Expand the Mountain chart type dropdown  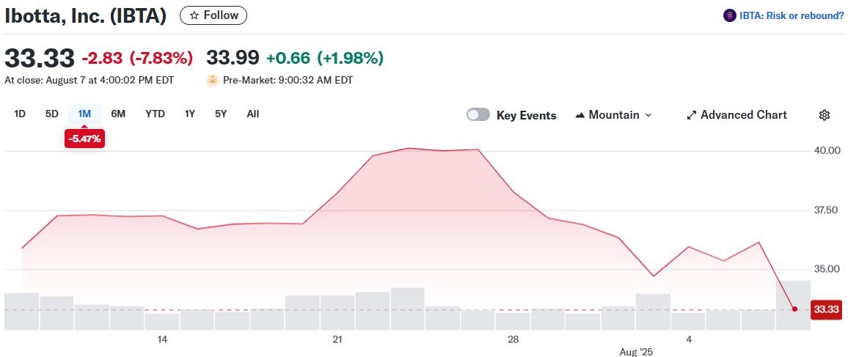[613, 115]
